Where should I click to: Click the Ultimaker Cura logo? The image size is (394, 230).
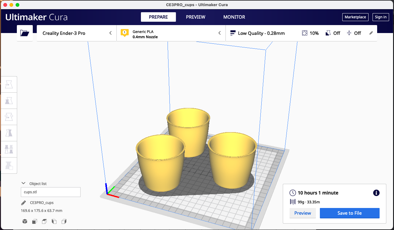(x=36, y=17)
